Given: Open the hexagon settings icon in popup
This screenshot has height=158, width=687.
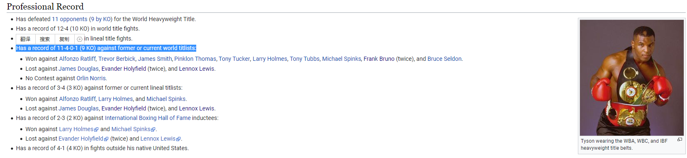Looking at the screenshot, I should (x=80, y=39).
